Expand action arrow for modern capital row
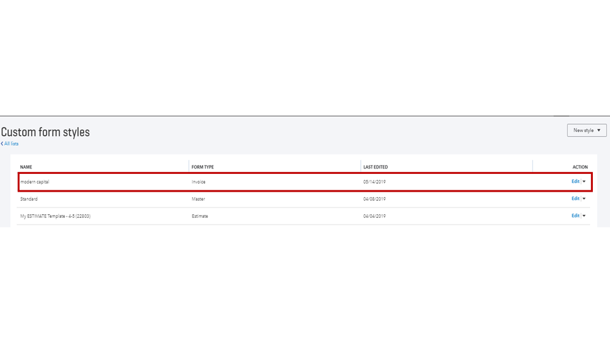 [584, 182]
